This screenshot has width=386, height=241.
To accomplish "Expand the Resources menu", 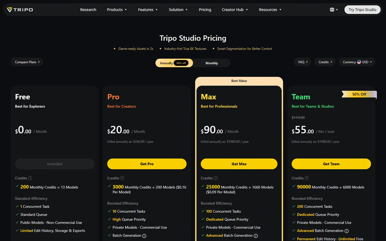I will (x=270, y=10).
